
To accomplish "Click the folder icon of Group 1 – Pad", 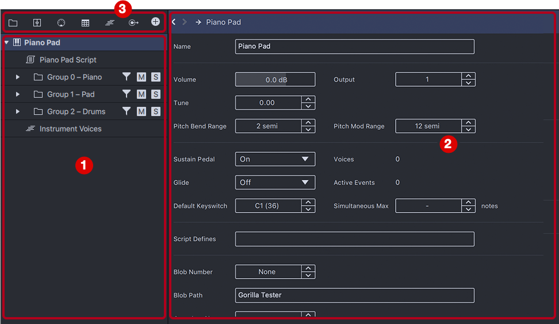I will [x=38, y=94].
